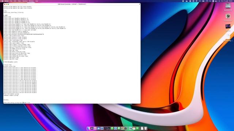
Task: Open the Help menu
Action: coord(37,1)
